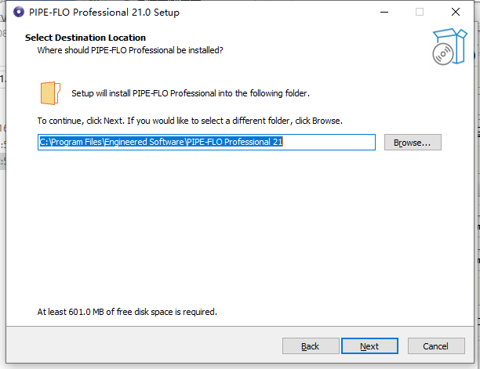480x369 pixels.
Task: Click the 'Setup will install PIPE-FLO Professional' message
Action: [x=191, y=93]
